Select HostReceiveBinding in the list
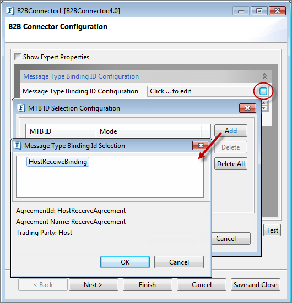Viewport: 292px width, 303px height. click(x=58, y=162)
